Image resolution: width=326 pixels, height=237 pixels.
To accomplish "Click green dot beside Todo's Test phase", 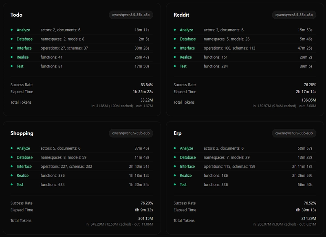I will click(12, 66).
